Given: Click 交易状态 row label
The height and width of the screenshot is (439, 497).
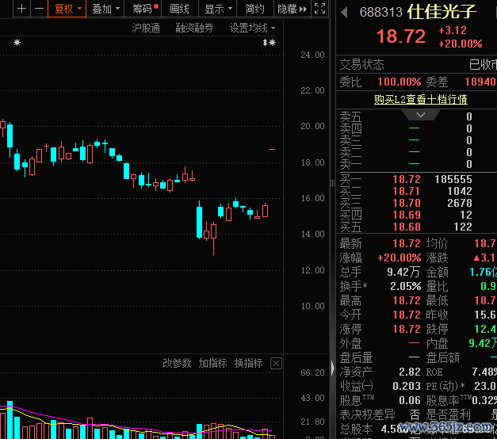Looking at the screenshot, I should click(361, 65).
